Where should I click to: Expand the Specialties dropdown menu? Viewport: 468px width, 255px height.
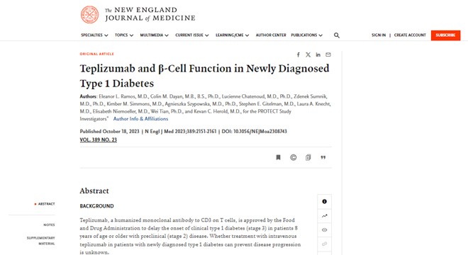pos(94,35)
